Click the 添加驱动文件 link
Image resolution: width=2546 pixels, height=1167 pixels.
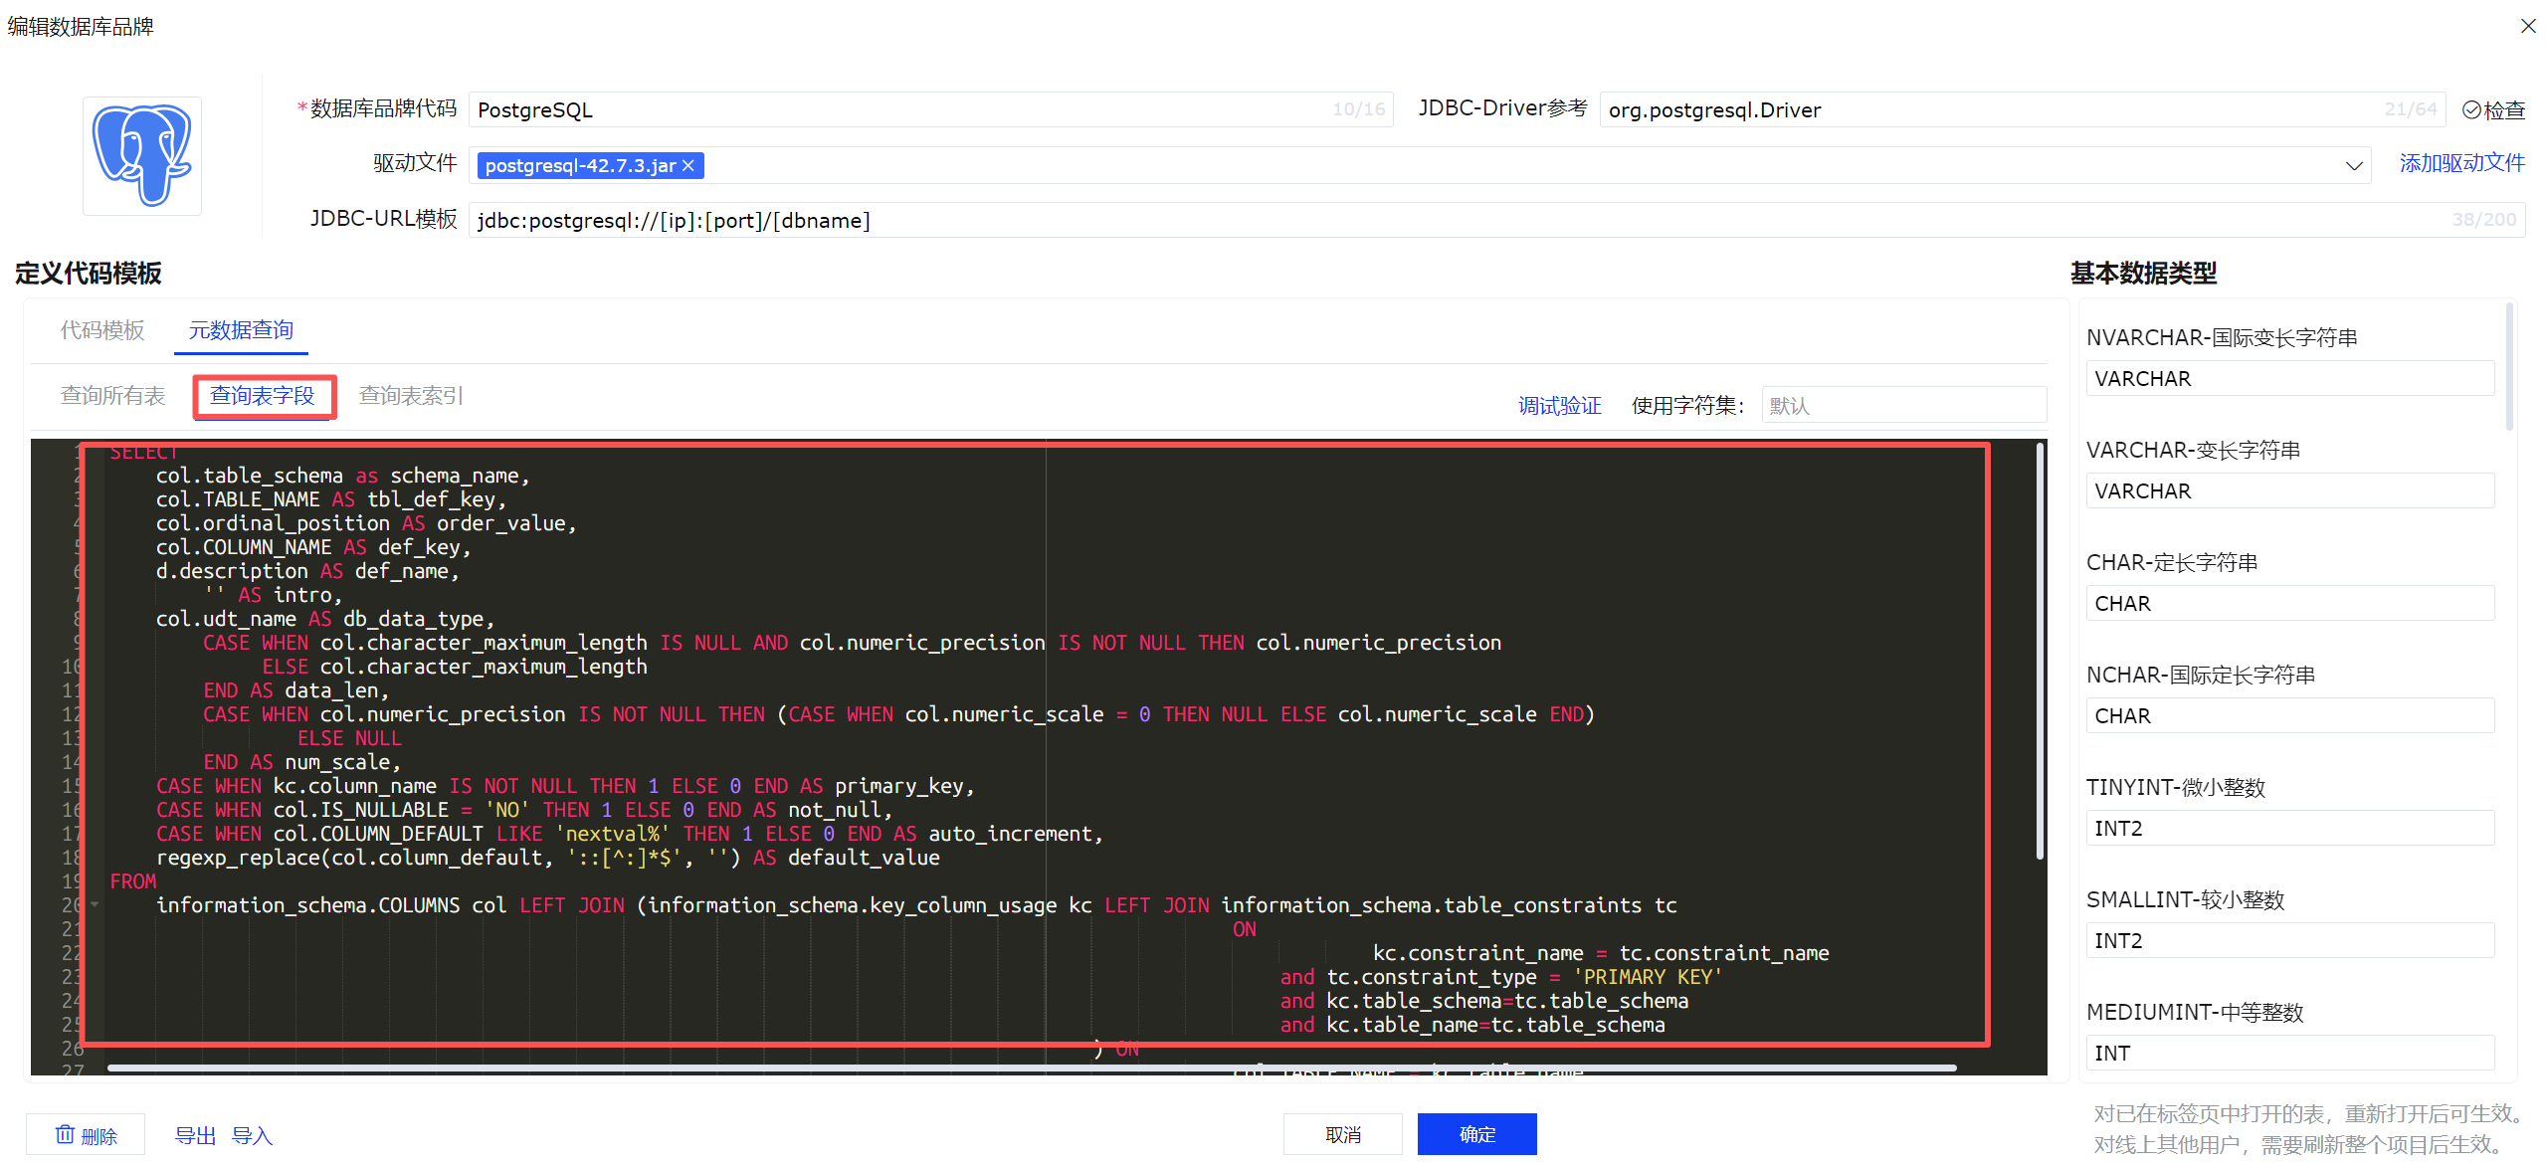(x=2461, y=164)
